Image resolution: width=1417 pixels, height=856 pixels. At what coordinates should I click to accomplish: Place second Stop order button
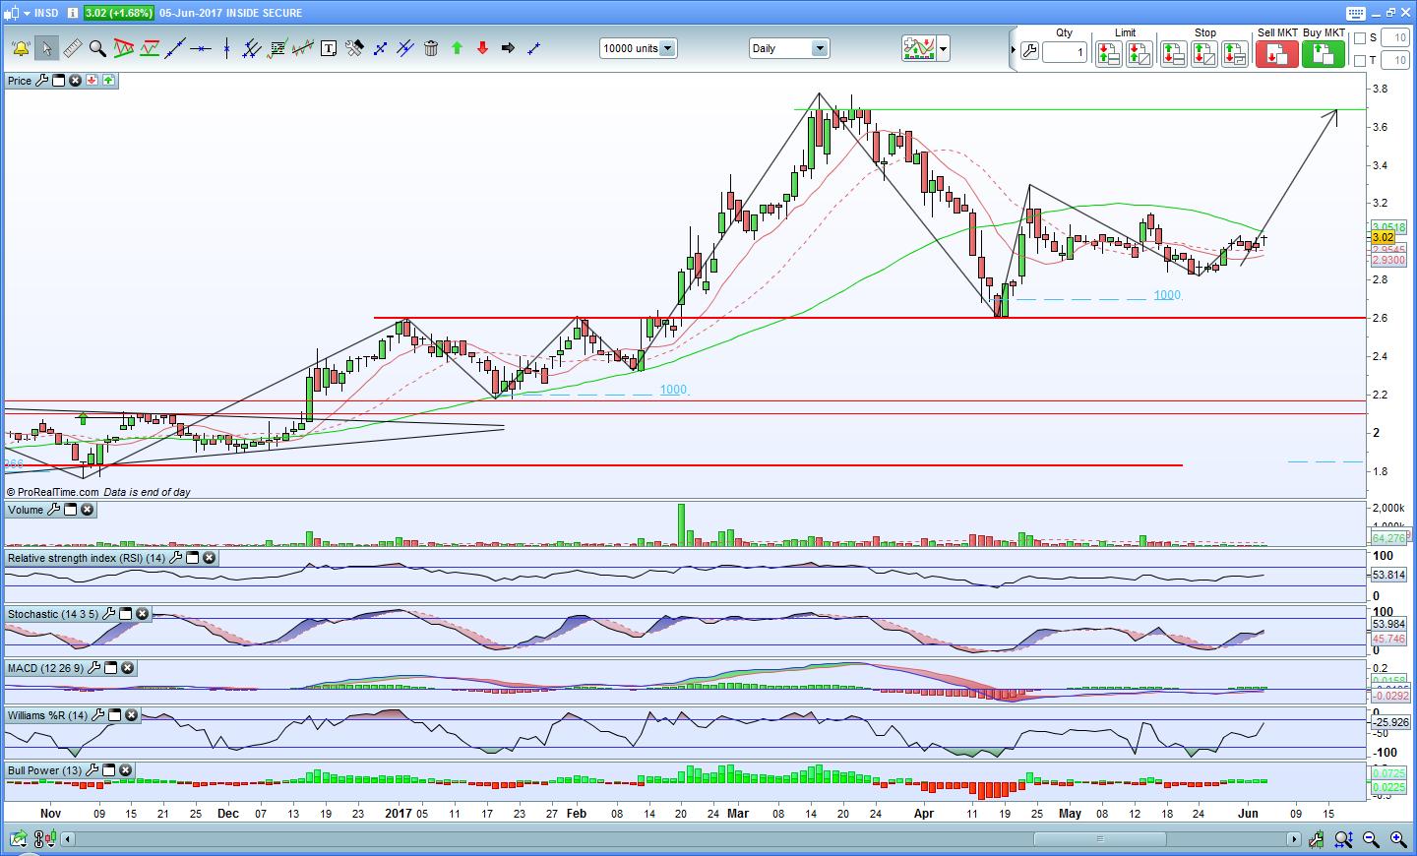(x=1204, y=54)
